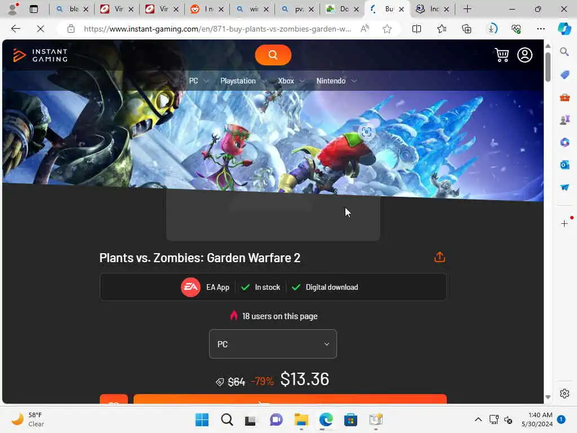Screen dimensions: 577x433
Task: Open Edge Settings and more menu
Action: [x=540, y=29]
